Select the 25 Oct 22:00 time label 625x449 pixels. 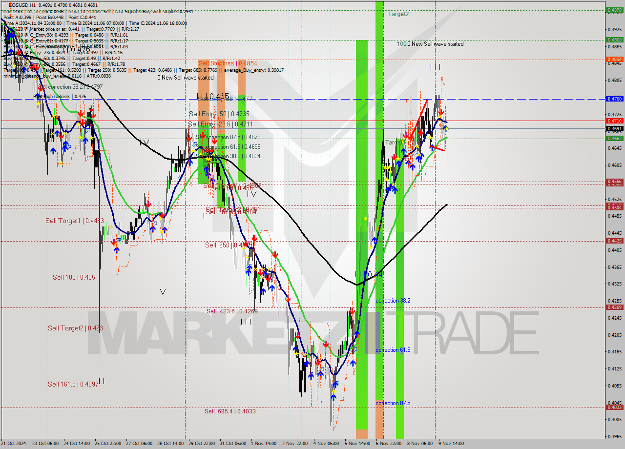[108, 444]
